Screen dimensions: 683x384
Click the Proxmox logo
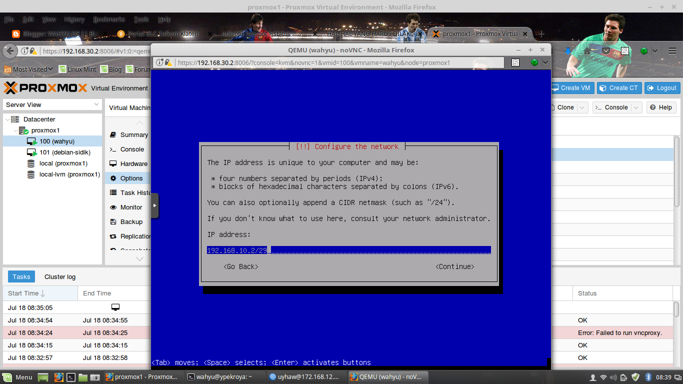[45, 88]
